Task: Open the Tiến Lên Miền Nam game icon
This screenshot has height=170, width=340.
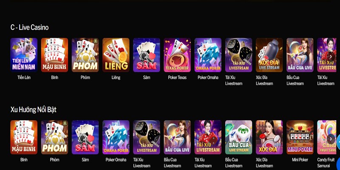Action: [x=24, y=55]
